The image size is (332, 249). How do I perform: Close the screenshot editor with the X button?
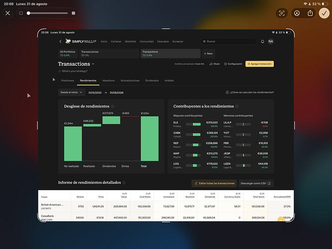(x=7, y=13)
